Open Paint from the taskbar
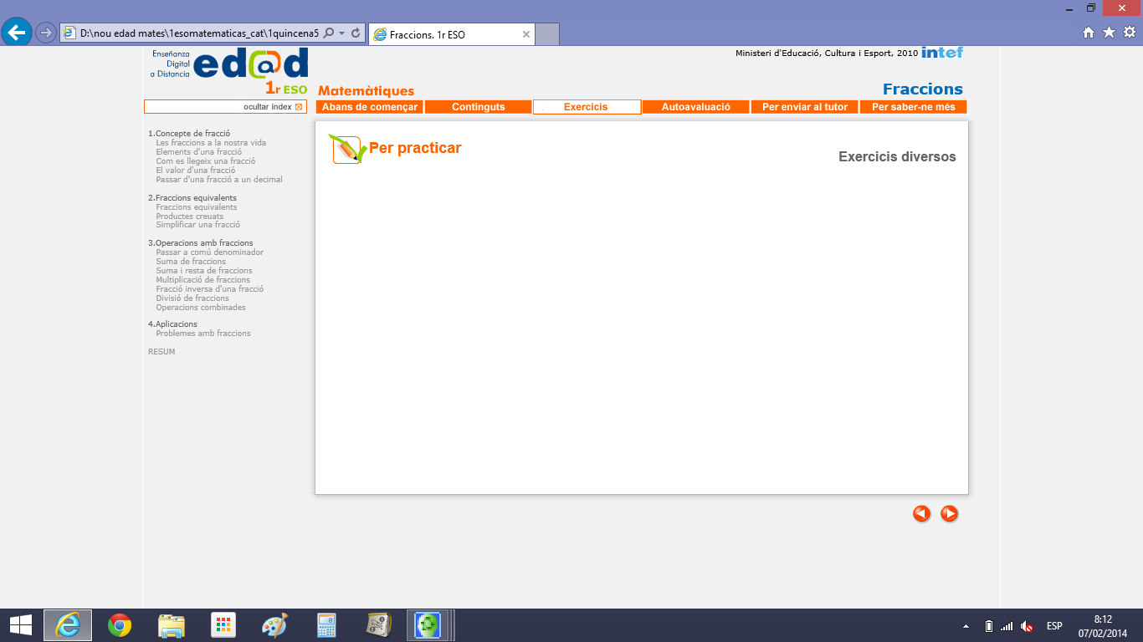Image resolution: width=1143 pixels, height=642 pixels. [x=274, y=625]
